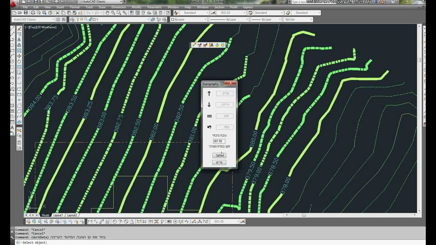436x245 pixels.
Task: Click the Down arrow icon in topography dialog
Action: pyautogui.click(x=209, y=104)
